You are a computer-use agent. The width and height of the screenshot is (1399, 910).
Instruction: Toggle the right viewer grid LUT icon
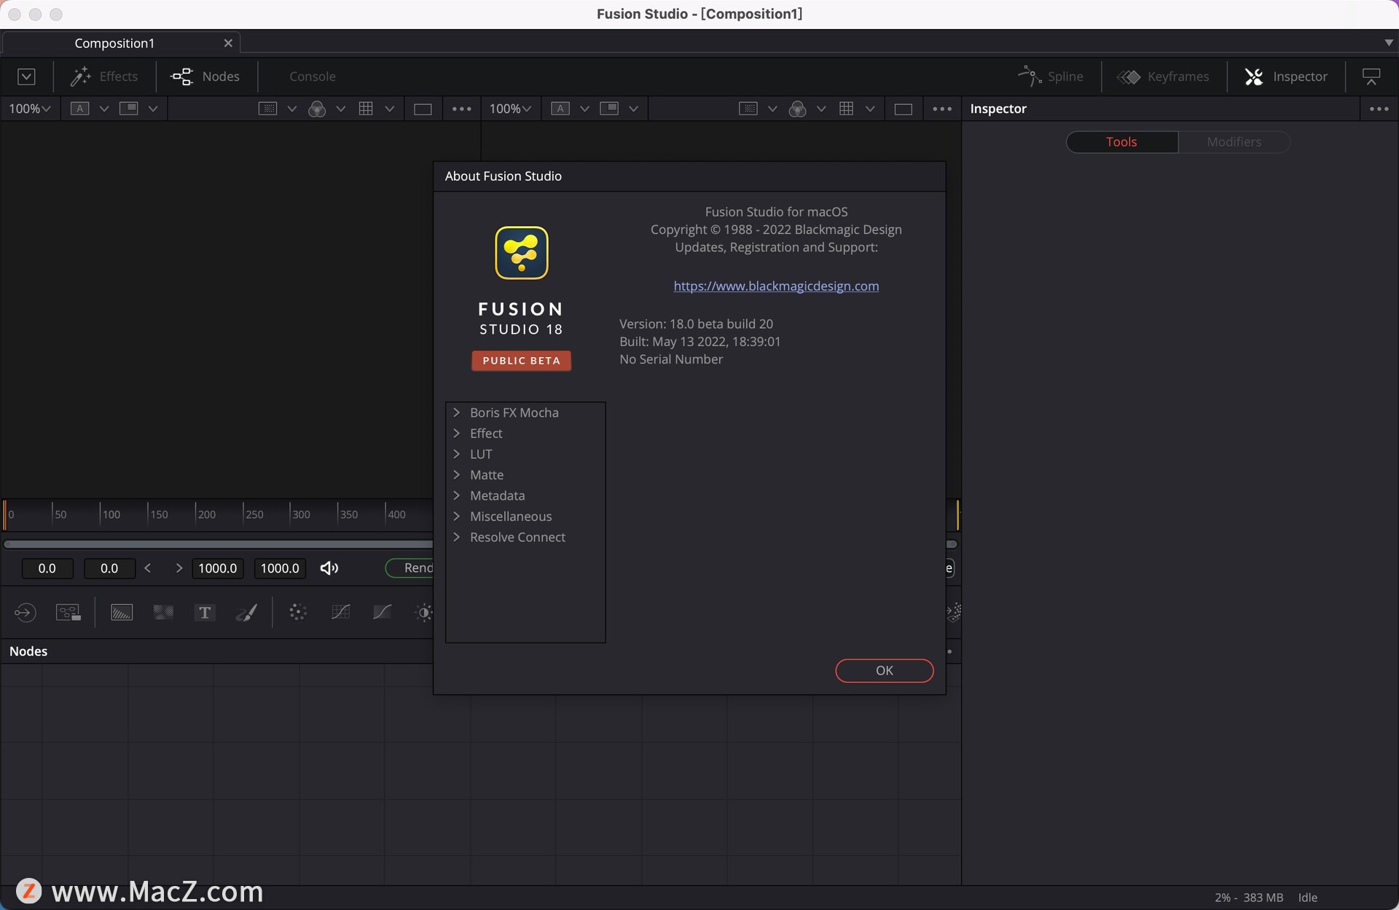846,109
